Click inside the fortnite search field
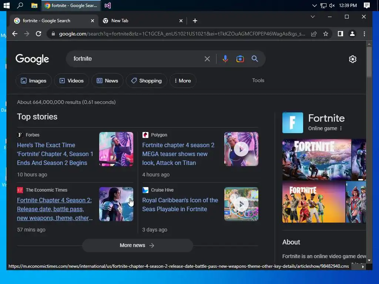 tap(138, 59)
